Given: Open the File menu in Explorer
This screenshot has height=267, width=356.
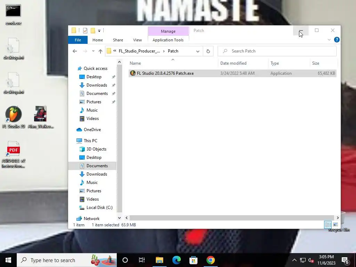Looking at the screenshot, I should click(x=78, y=40).
